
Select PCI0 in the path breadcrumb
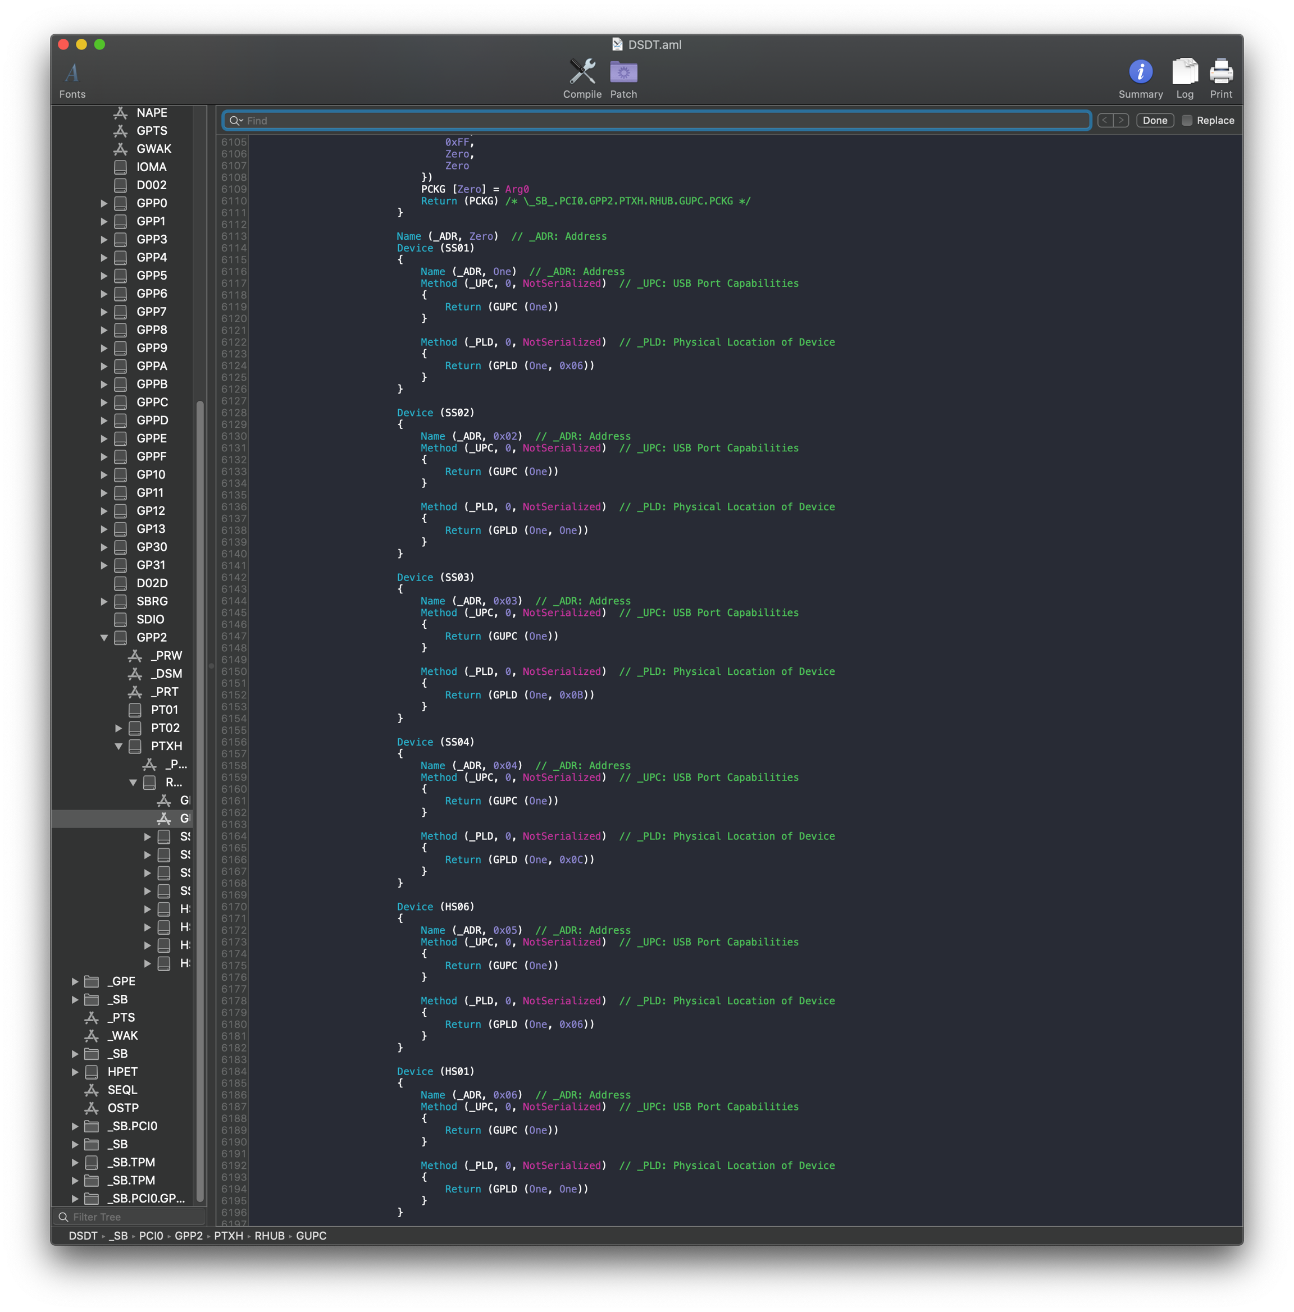coord(151,1236)
